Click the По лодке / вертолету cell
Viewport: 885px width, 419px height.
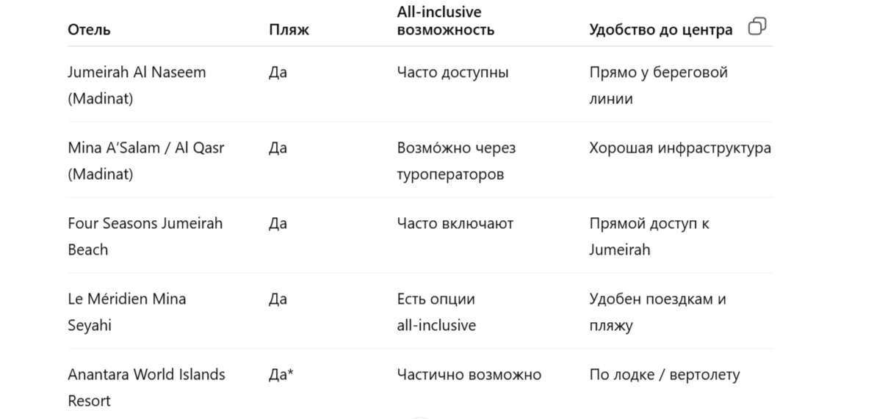point(664,375)
